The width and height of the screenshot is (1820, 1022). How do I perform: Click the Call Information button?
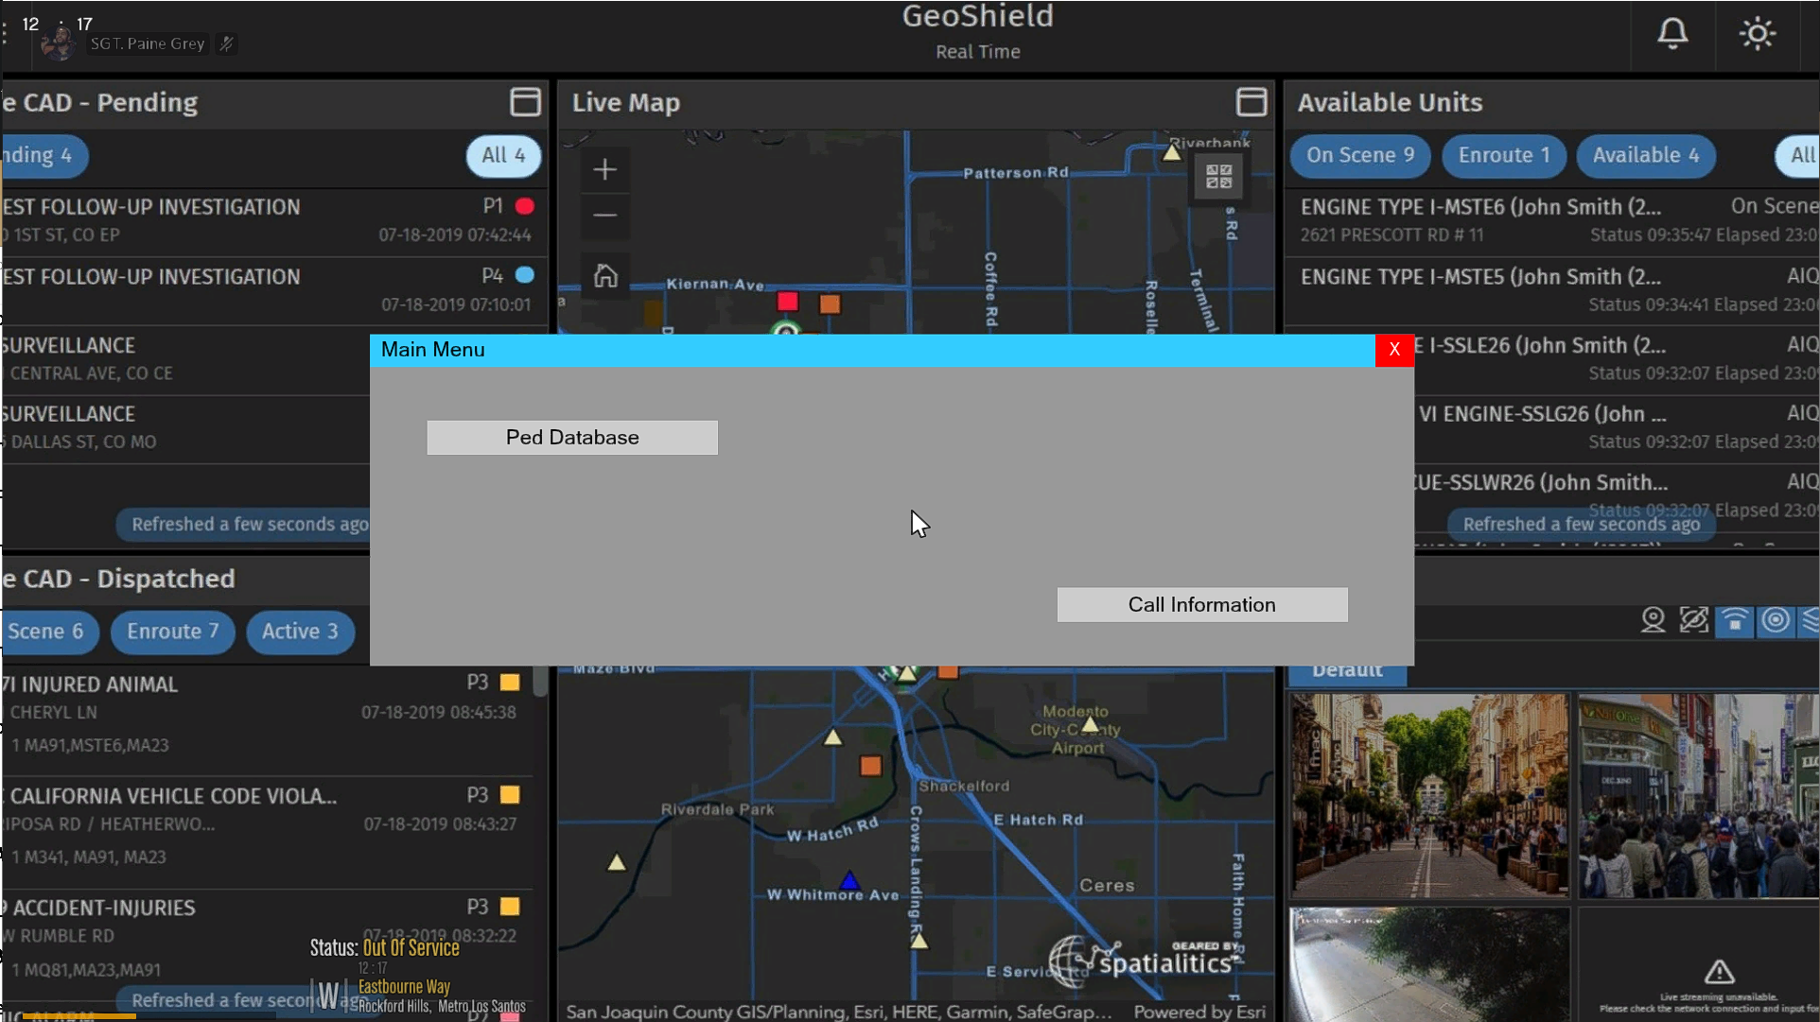[x=1201, y=605]
